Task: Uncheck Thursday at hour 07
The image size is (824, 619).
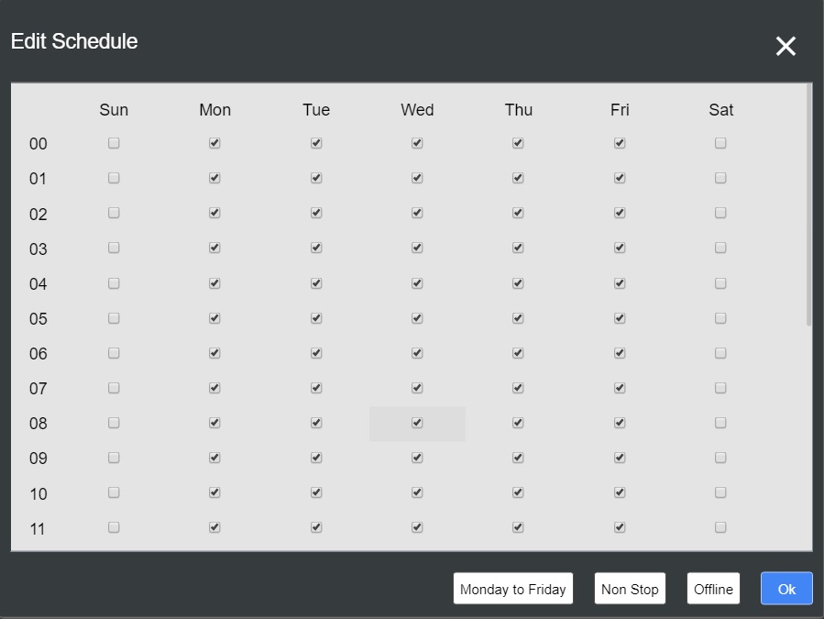Action: (518, 388)
